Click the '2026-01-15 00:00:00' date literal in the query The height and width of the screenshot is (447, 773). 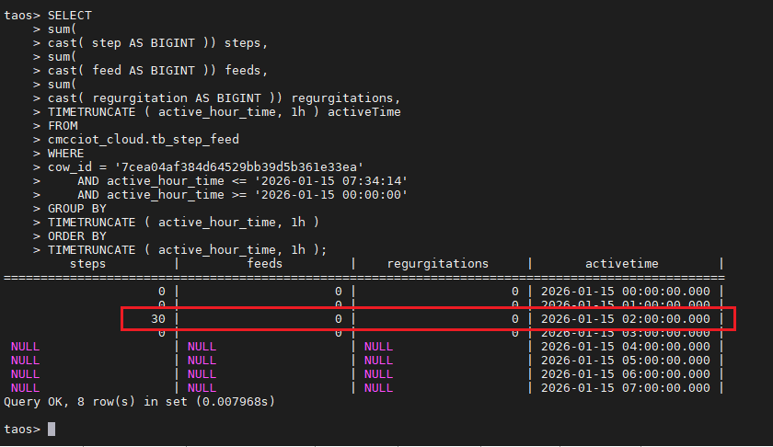pyautogui.click(x=330, y=195)
